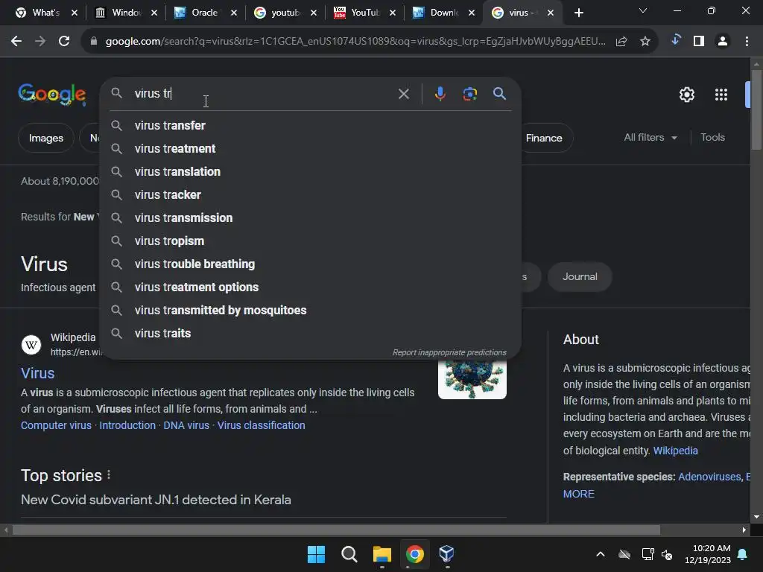Show hidden system tray icons
The width and height of the screenshot is (763, 572).
[x=601, y=554]
